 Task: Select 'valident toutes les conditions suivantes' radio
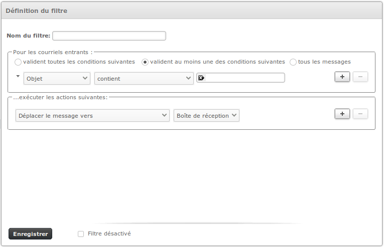(19, 62)
